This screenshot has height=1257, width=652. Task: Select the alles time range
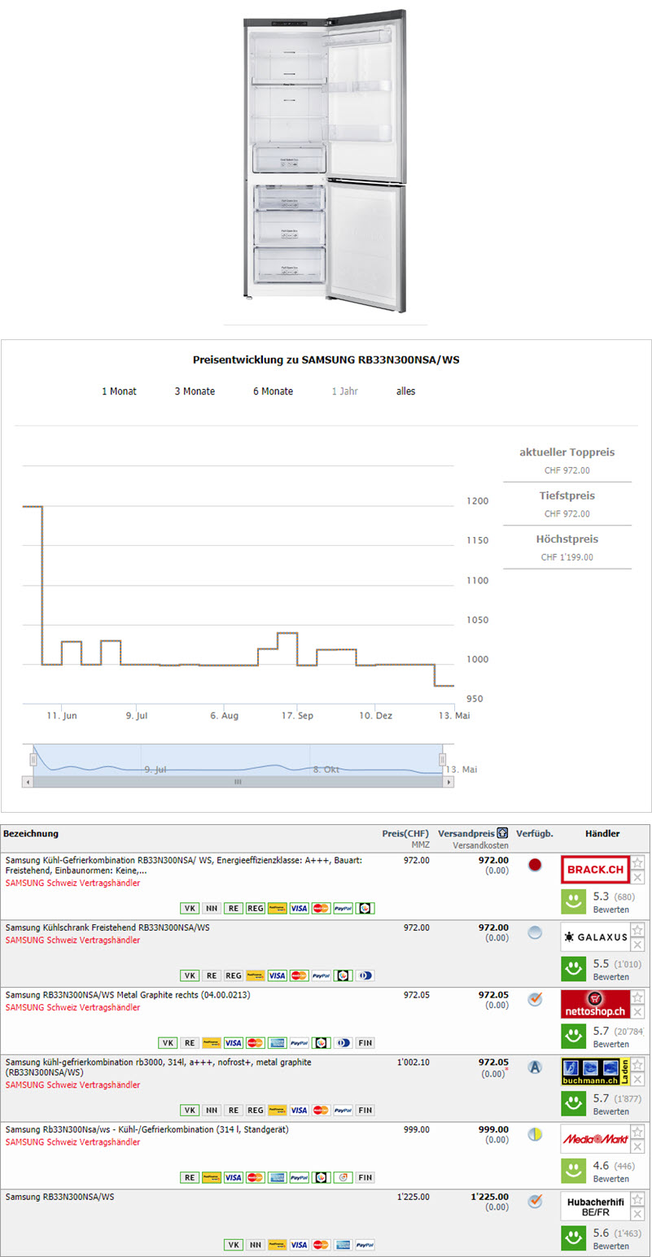point(406,391)
